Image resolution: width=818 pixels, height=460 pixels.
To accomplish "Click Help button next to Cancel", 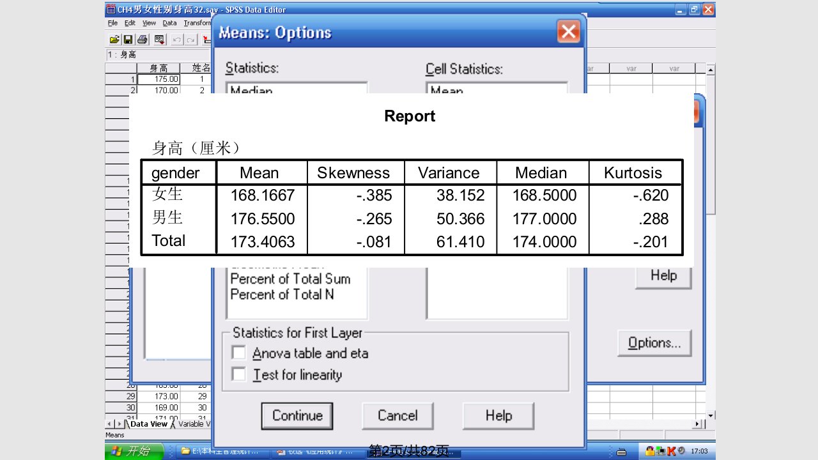I will pyautogui.click(x=498, y=416).
